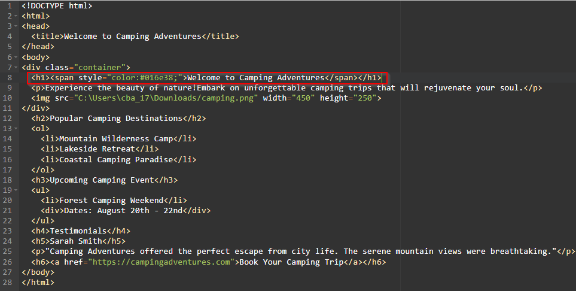Fold the ul list block
This screenshot has width=576, height=291.
pos(16,190)
